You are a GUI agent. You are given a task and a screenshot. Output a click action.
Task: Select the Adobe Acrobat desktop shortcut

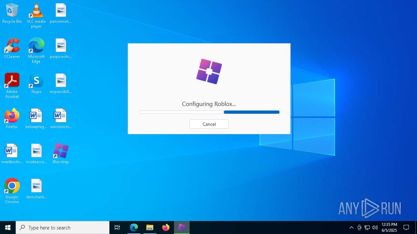click(12, 86)
